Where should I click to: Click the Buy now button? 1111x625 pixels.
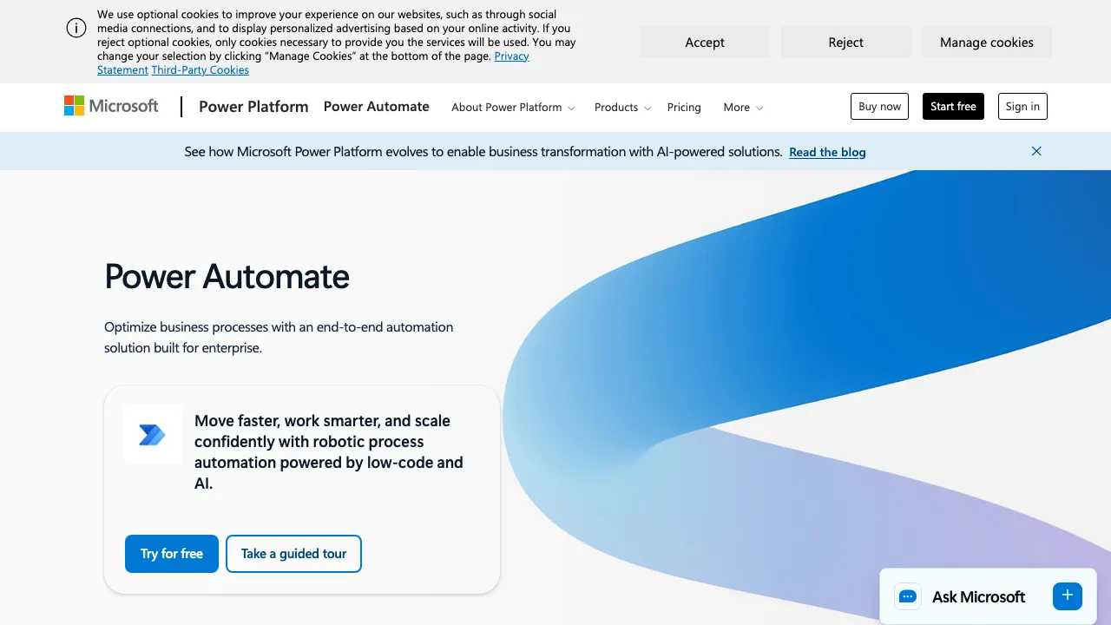[x=879, y=106]
